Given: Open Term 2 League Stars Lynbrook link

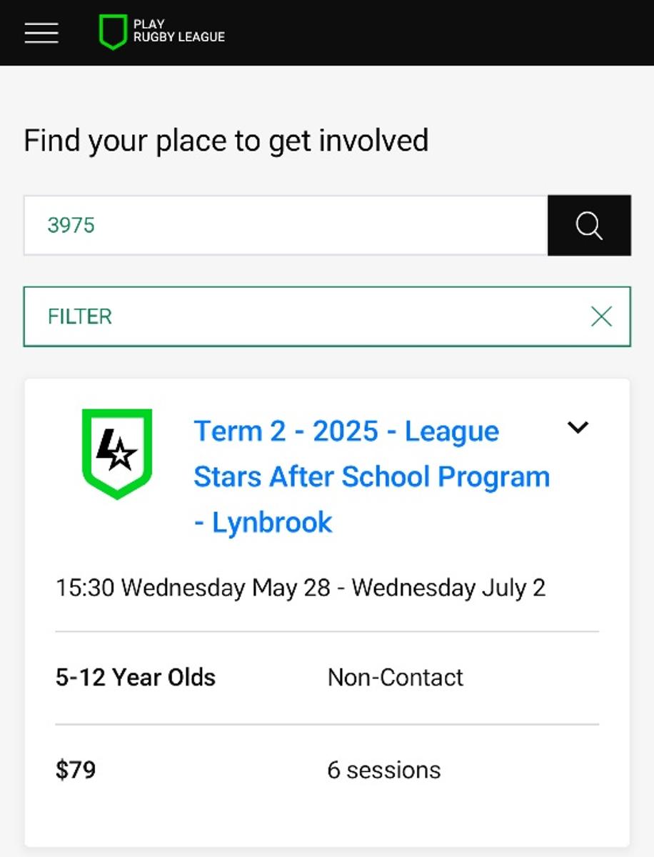Looking at the screenshot, I should tap(371, 476).
